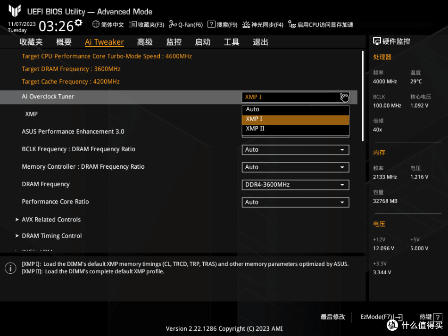Screen dimensions: 448x336
Task: Click the +12V 12.096 V reading
Action: coord(383,248)
